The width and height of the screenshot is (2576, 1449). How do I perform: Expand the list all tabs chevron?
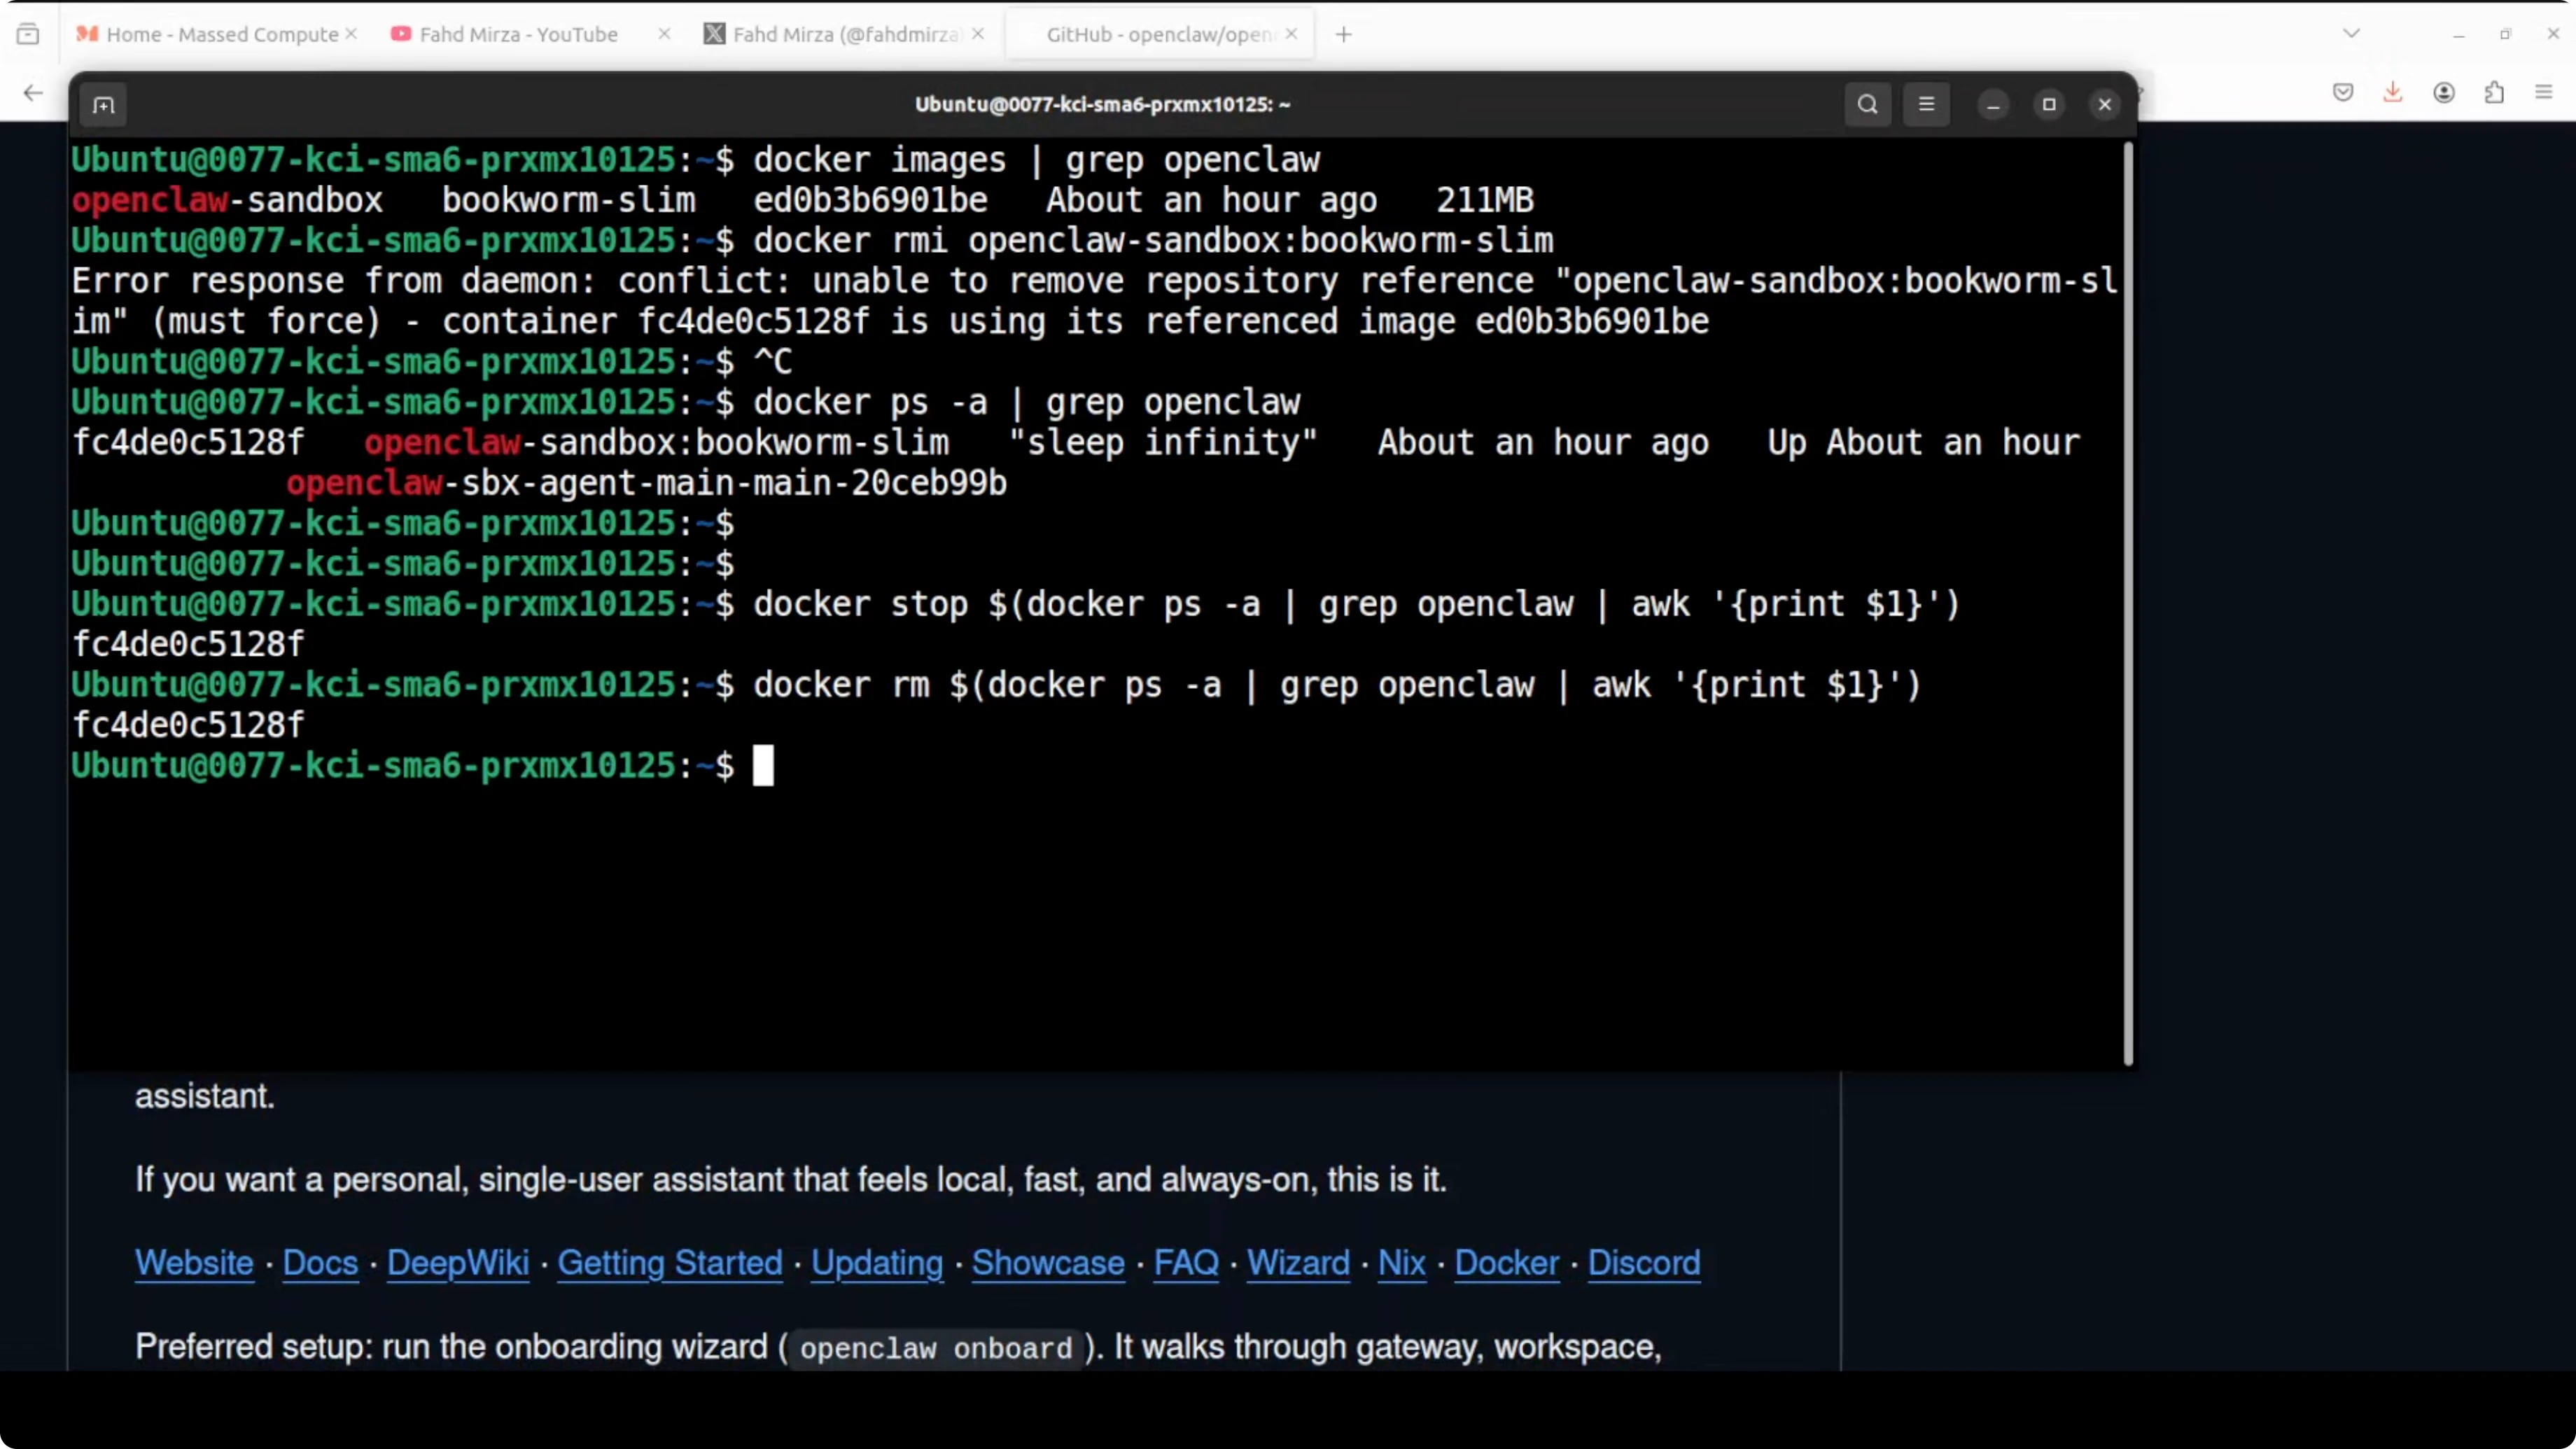tap(2351, 34)
